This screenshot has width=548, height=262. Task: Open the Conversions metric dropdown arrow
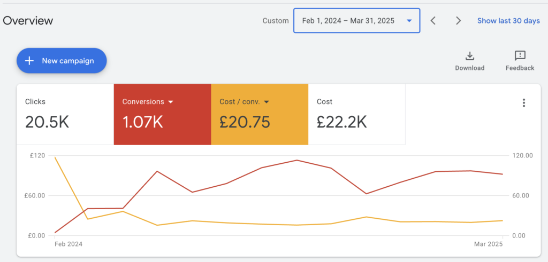click(171, 102)
